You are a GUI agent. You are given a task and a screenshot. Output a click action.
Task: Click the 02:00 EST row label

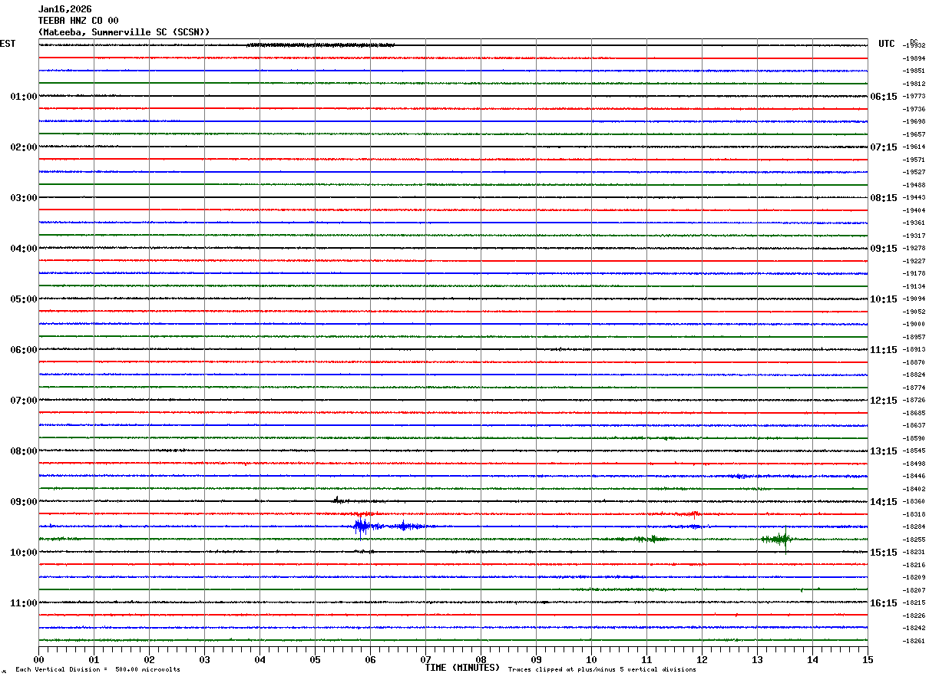click(24, 147)
